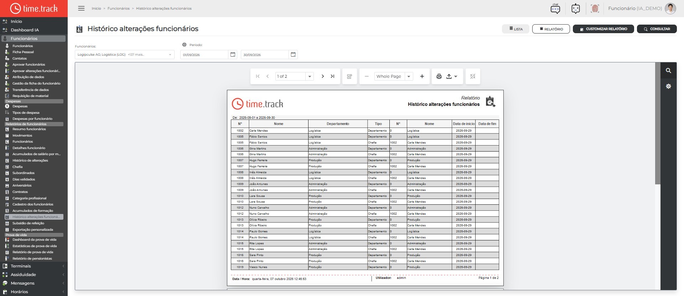The width and height of the screenshot is (684, 296).
Task: Go to previous report page
Action: tap(268, 76)
